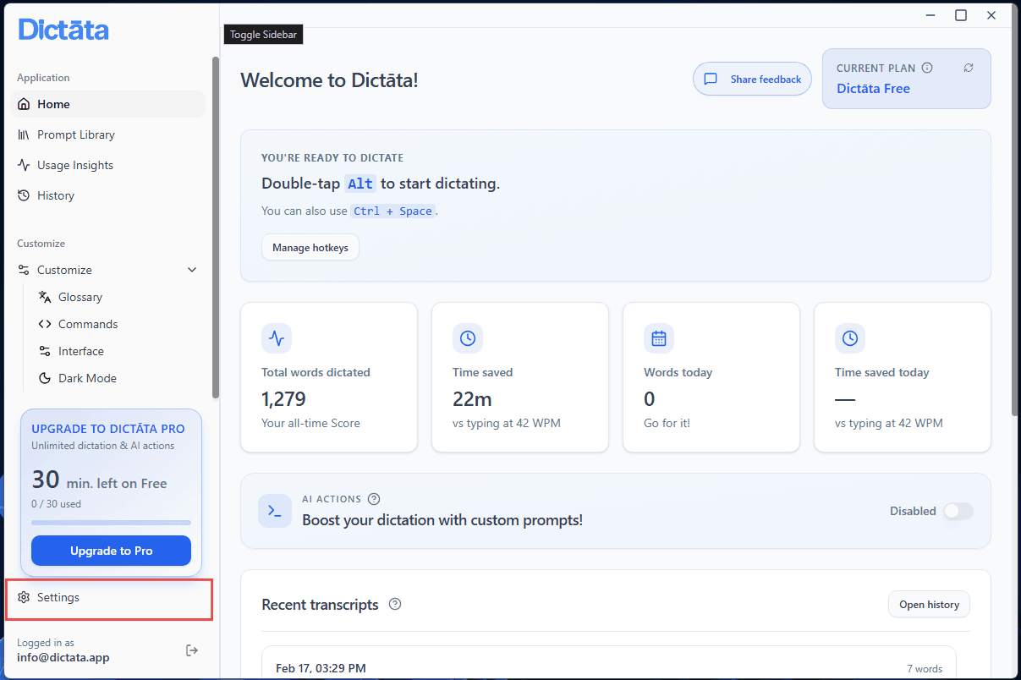The width and height of the screenshot is (1021, 680).
Task: Open Dark Mode settings via its icon
Action: [45, 378]
